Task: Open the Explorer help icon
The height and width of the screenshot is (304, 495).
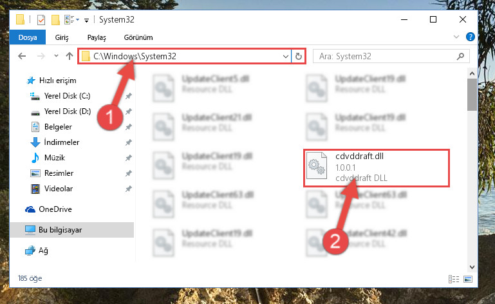Action: click(x=470, y=37)
